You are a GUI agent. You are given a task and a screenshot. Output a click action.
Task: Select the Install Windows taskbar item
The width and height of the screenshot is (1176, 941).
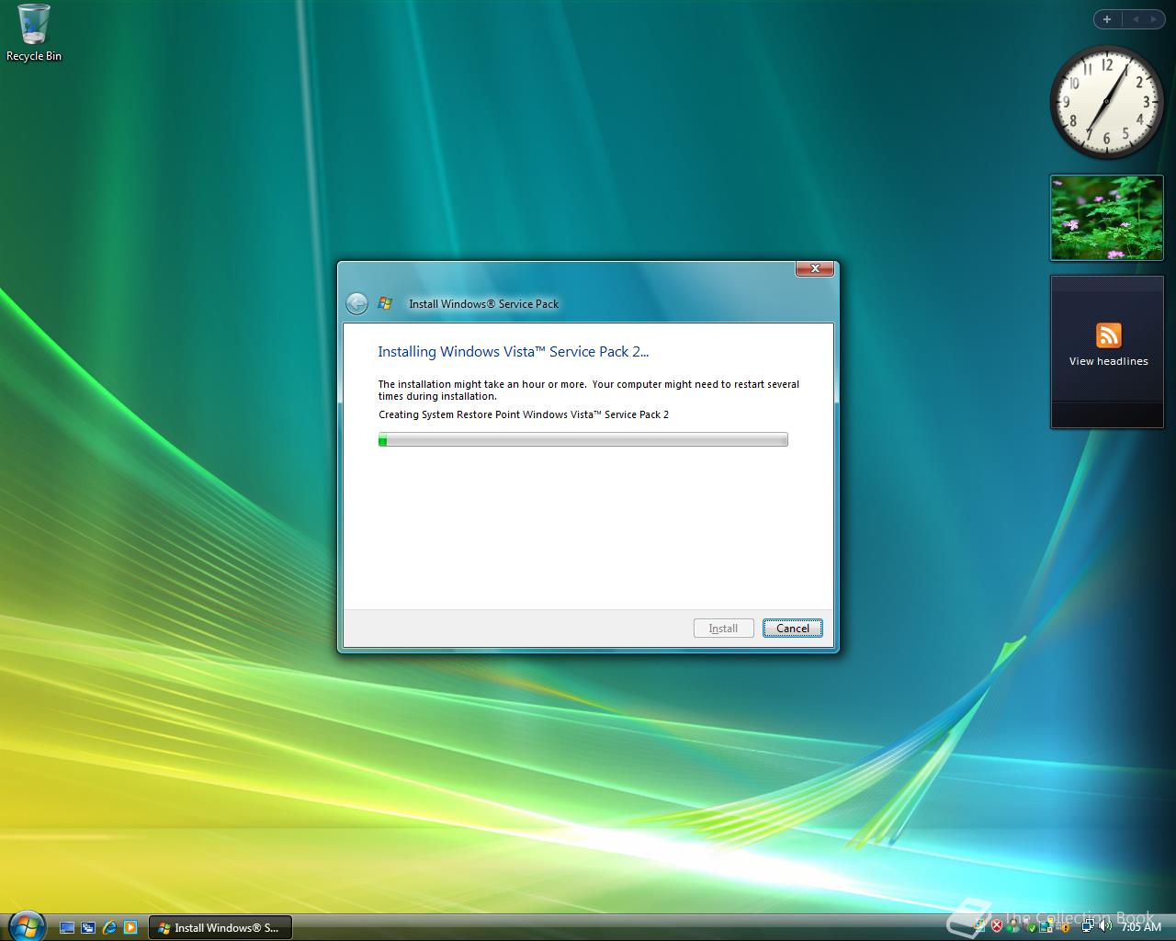(220, 927)
